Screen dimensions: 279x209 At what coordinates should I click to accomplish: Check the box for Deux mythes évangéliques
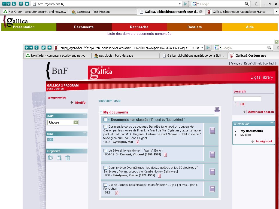coord(105,168)
